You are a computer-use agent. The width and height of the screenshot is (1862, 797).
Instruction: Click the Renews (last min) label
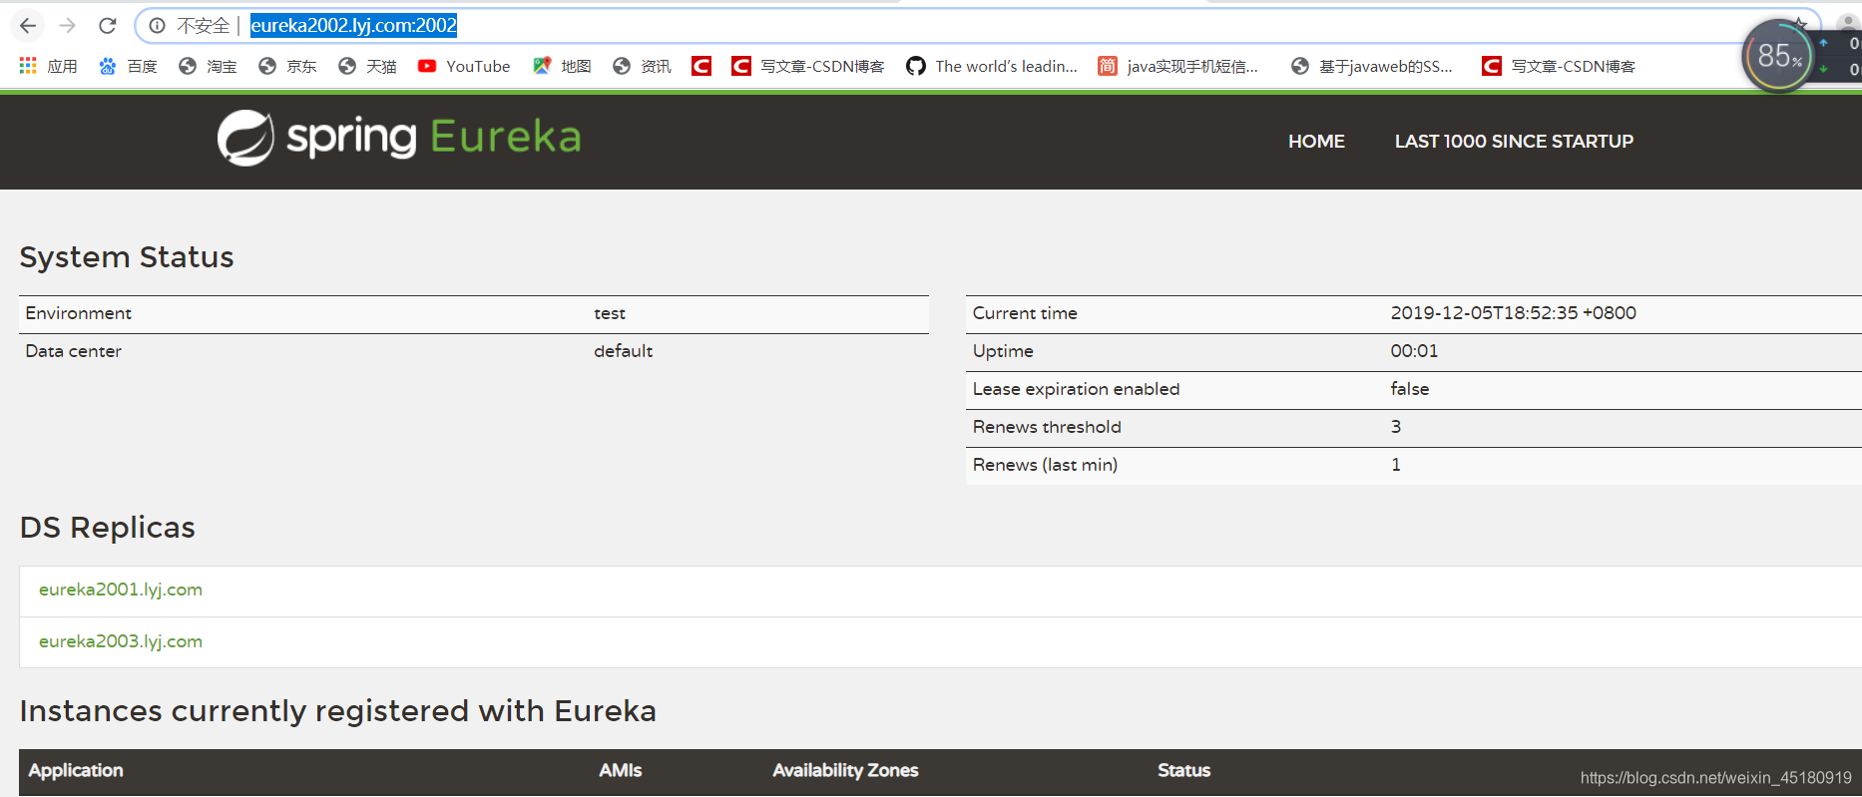tap(1045, 465)
